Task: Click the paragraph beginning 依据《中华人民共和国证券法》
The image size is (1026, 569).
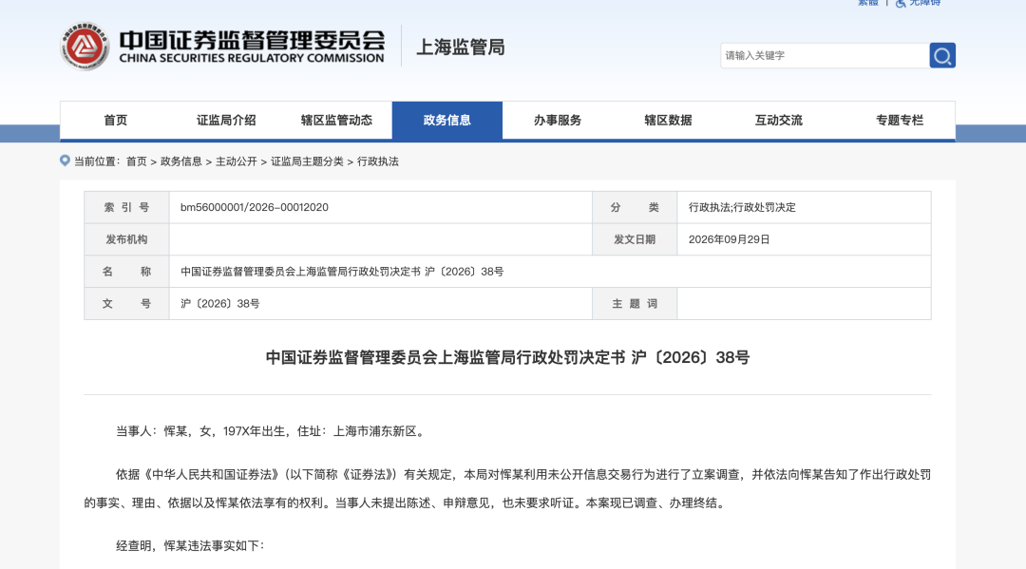Action: (507, 488)
